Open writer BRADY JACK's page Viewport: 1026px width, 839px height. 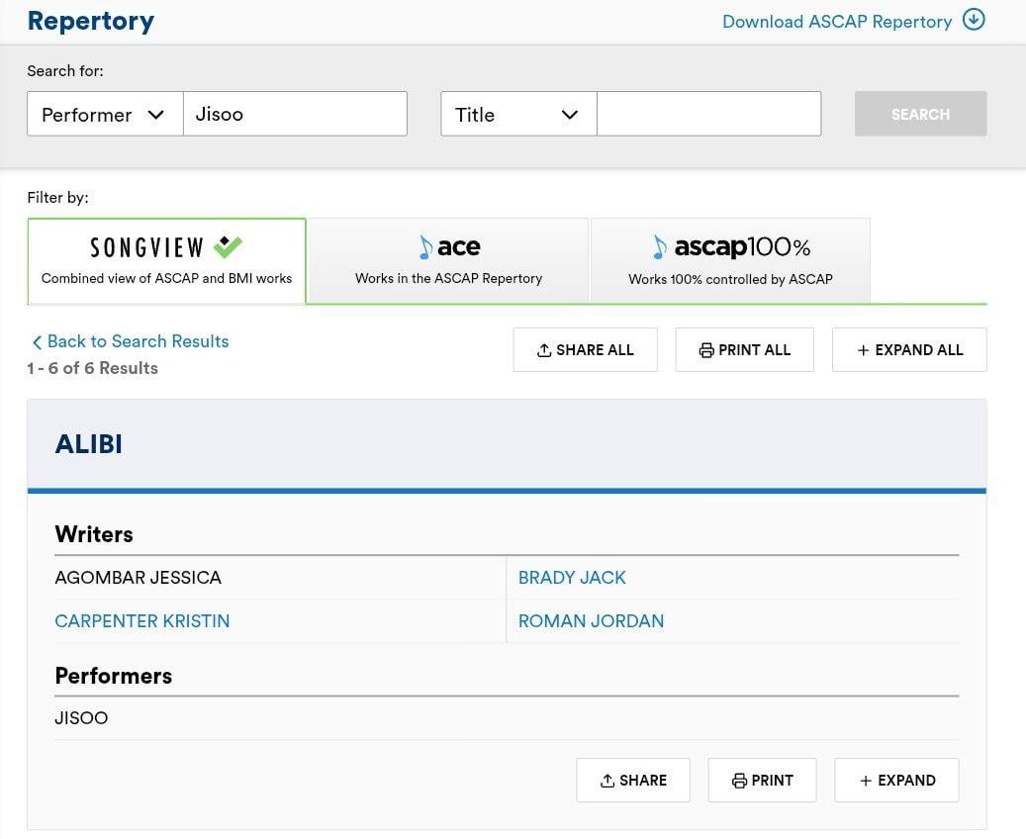click(572, 577)
